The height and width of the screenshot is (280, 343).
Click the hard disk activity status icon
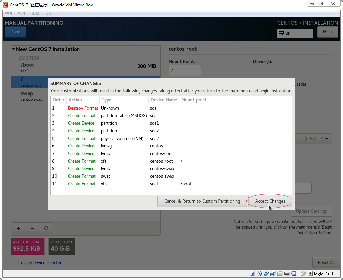(x=252, y=274)
